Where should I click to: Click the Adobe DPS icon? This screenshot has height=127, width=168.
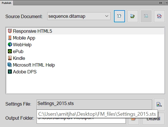pos(10,72)
